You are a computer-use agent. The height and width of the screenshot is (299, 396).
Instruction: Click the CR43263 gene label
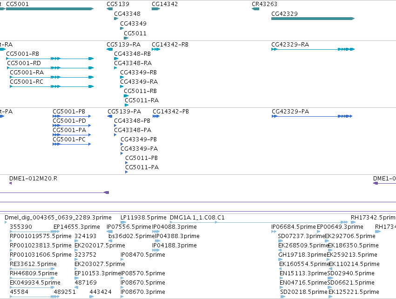[x=264, y=4]
